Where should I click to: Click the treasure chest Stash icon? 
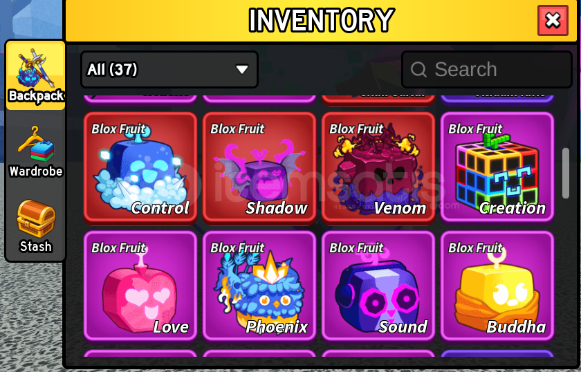click(x=36, y=219)
